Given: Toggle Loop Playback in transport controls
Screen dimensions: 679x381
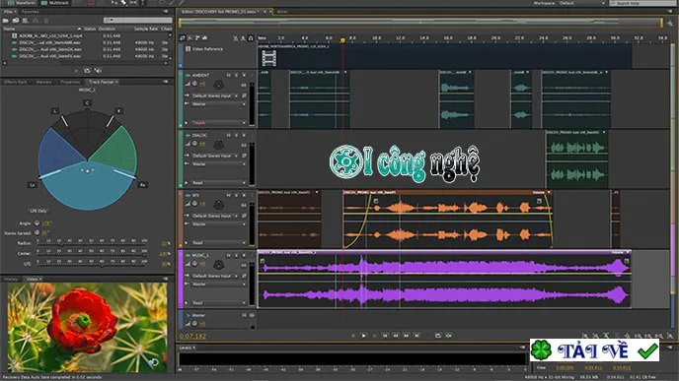Looking at the screenshot, I should (x=438, y=335).
